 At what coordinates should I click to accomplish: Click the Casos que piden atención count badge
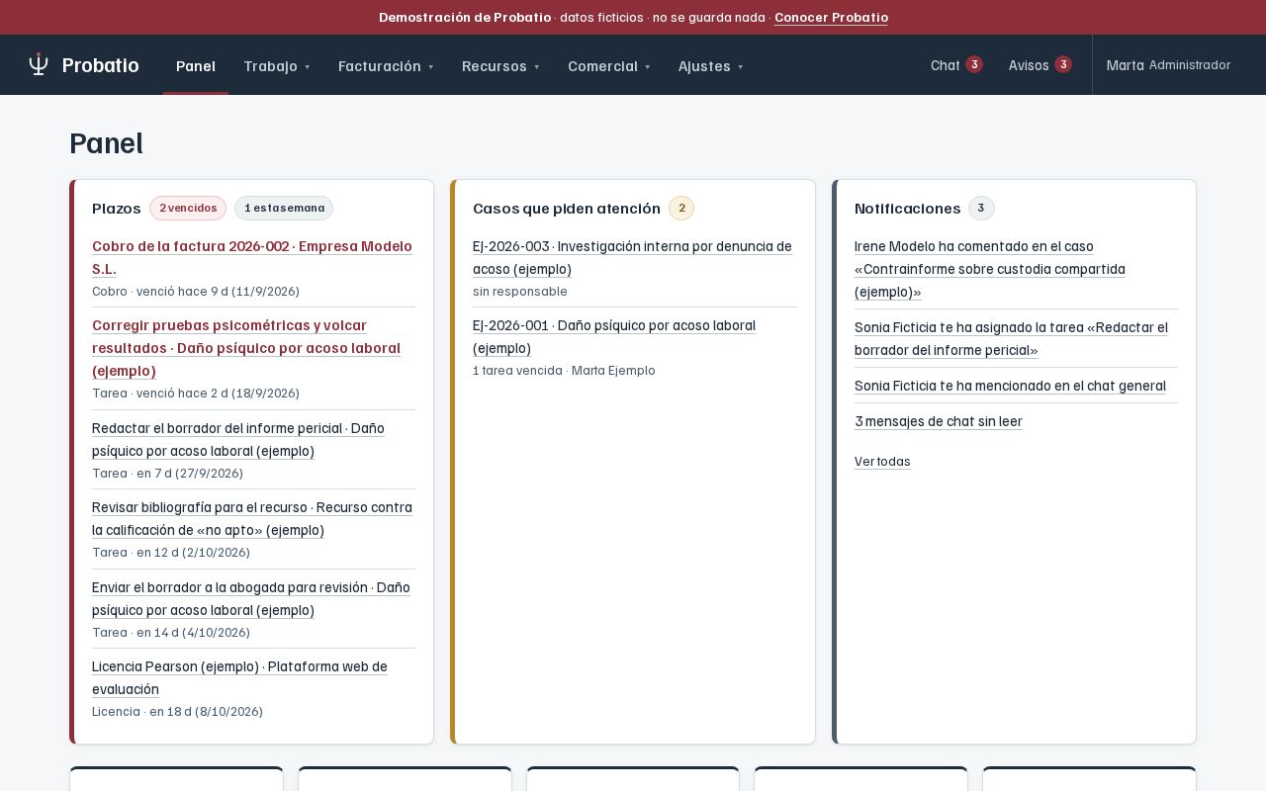tap(681, 208)
